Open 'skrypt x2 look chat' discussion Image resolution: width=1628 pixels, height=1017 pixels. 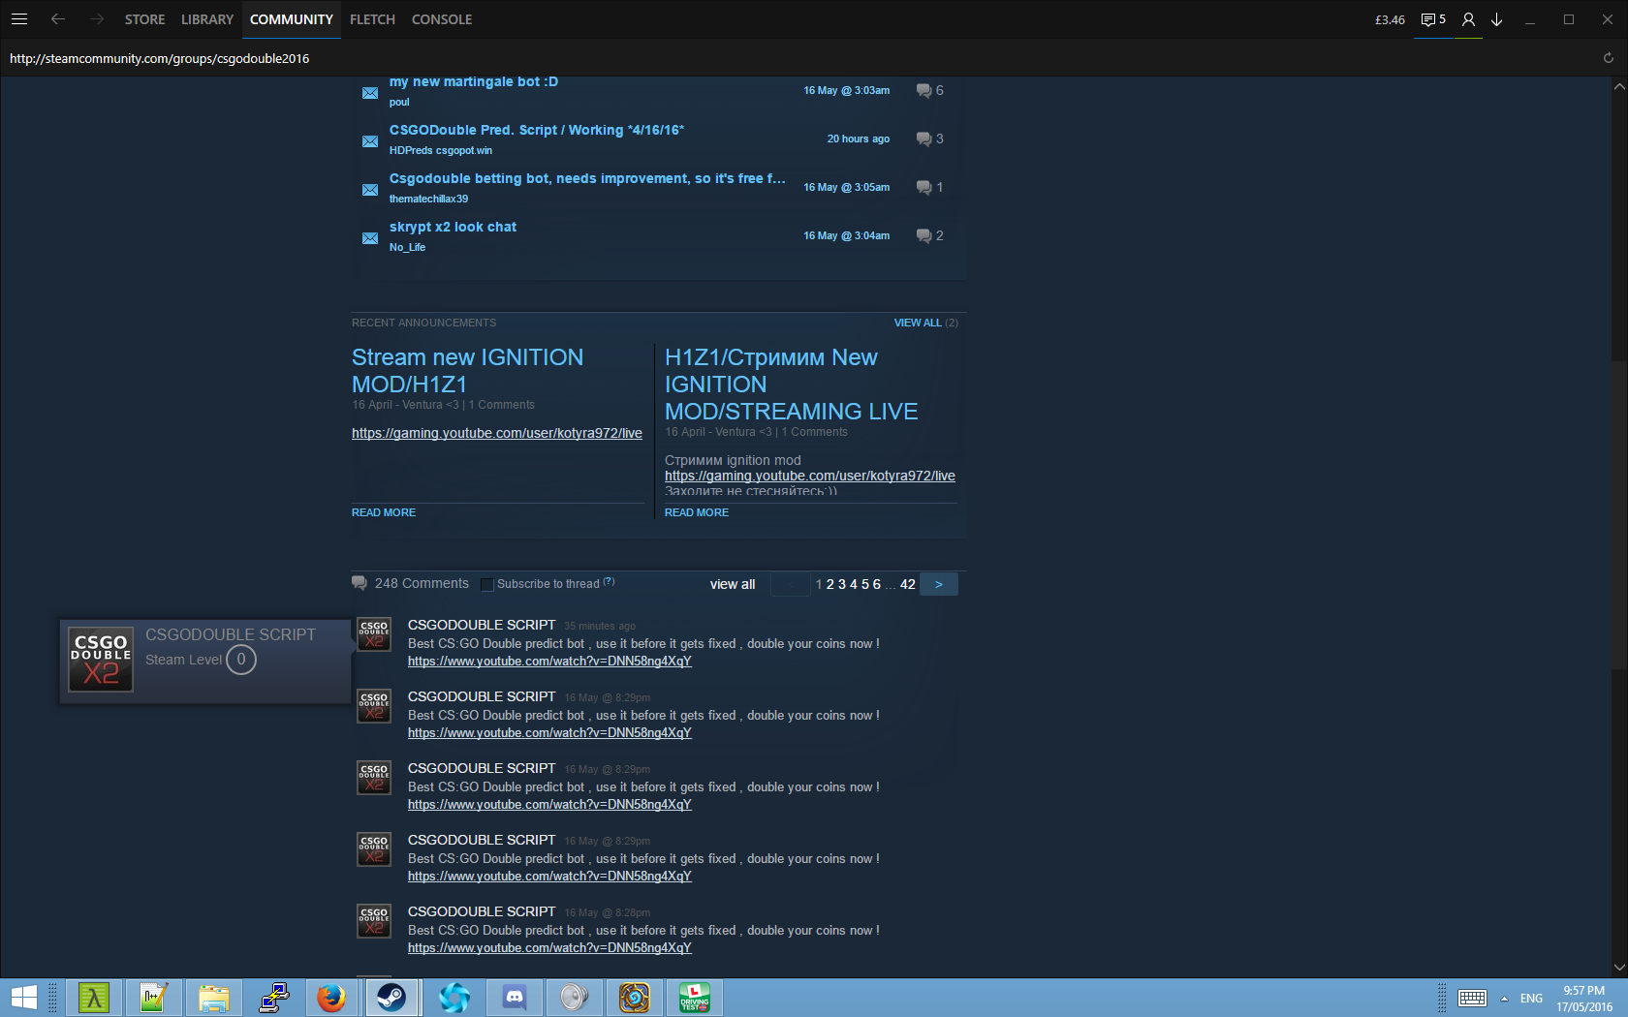point(453,227)
